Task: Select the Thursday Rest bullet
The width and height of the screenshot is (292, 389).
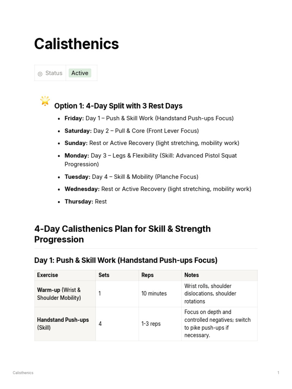Action: point(86,201)
